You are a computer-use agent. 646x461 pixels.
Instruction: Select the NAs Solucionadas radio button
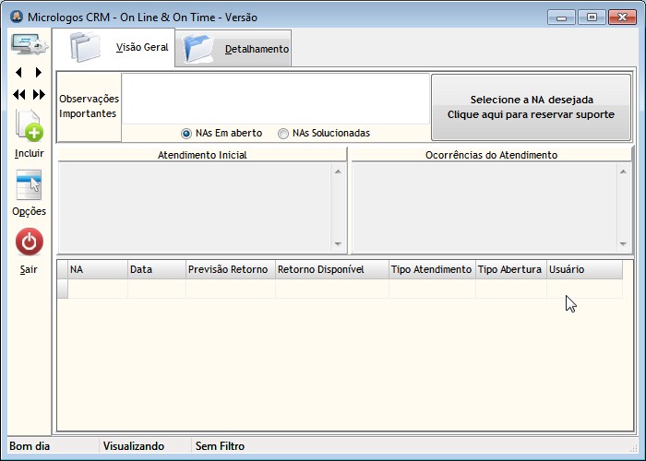pyautogui.click(x=283, y=133)
